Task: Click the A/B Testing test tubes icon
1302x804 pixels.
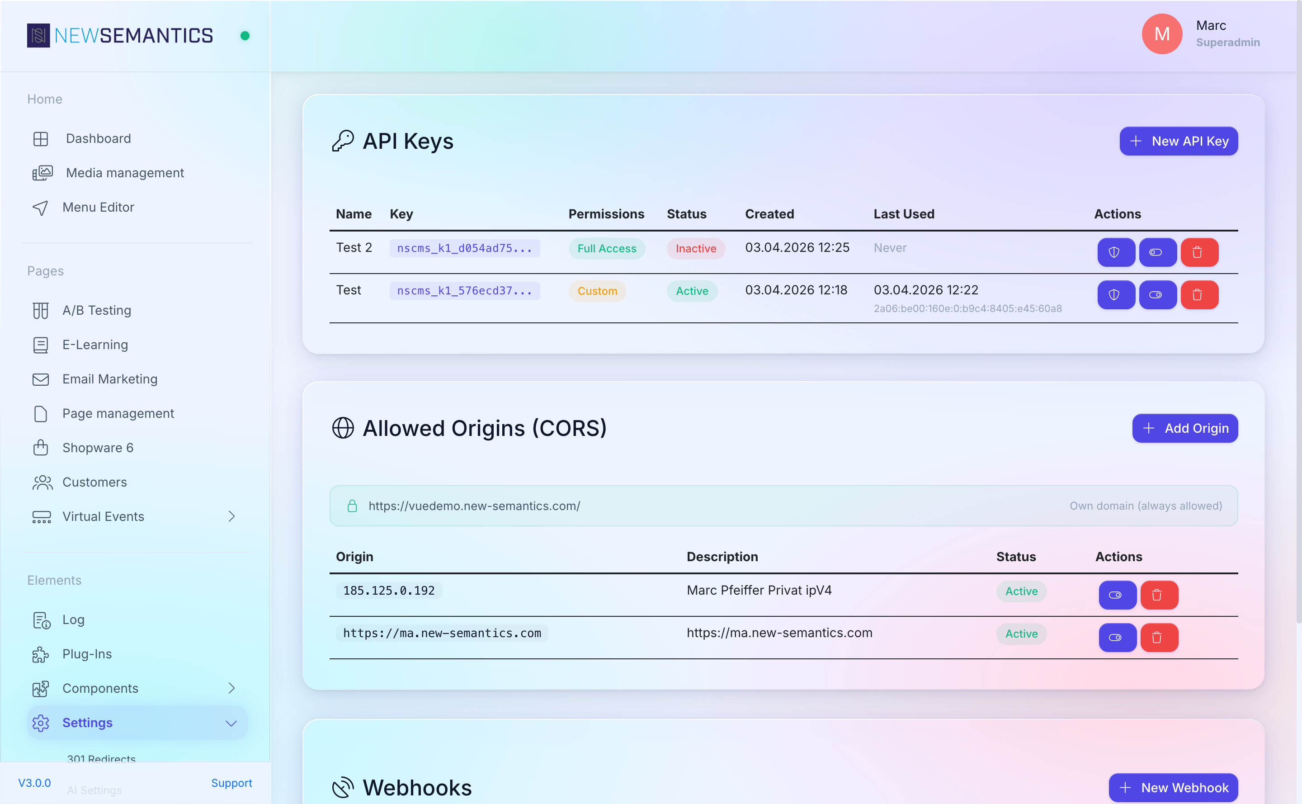Action: click(x=40, y=311)
